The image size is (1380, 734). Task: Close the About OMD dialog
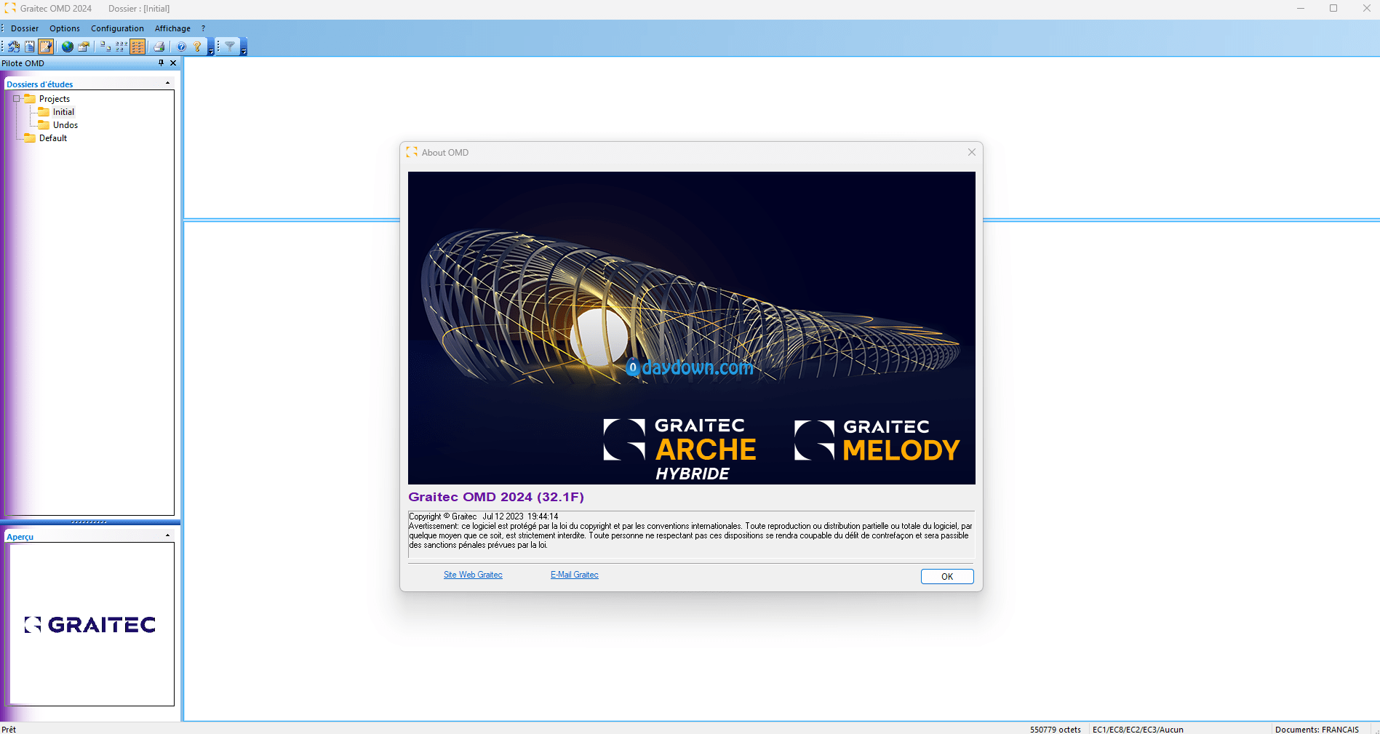click(x=972, y=152)
